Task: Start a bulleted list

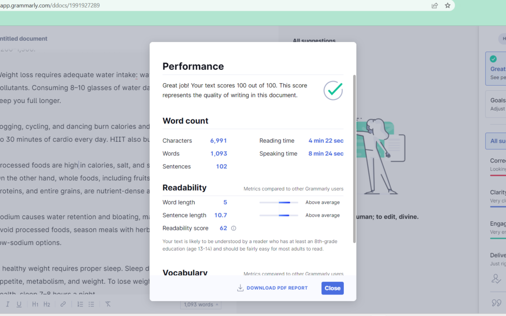Action: pos(91,304)
